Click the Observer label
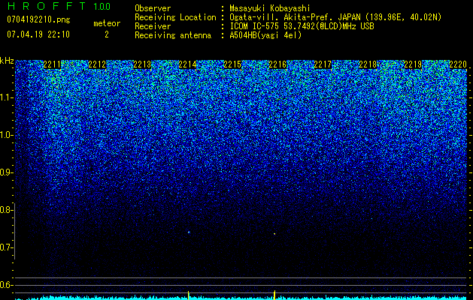473x300 pixels. 153,8
